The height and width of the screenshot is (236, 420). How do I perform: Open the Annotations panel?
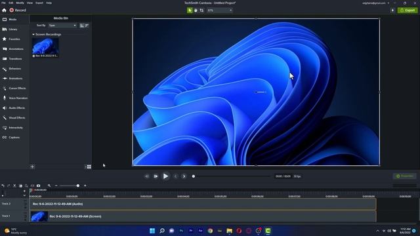(14, 49)
